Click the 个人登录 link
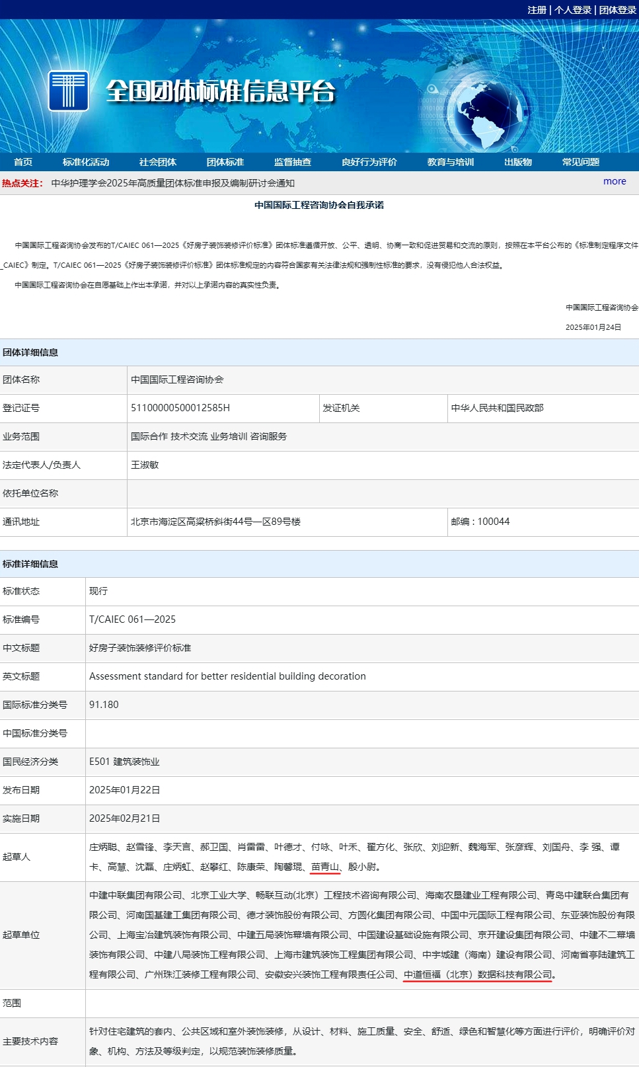Image resolution: width=639 pixels, height=1067 pixels. click(x=572, y=10)
